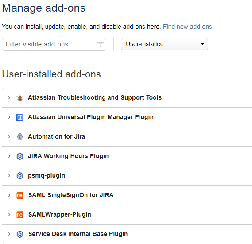This screenshot has width=252, height=244.
Task: Select the SAMLWrapper-Plugin name text
Action: click(x=60, y=215)
